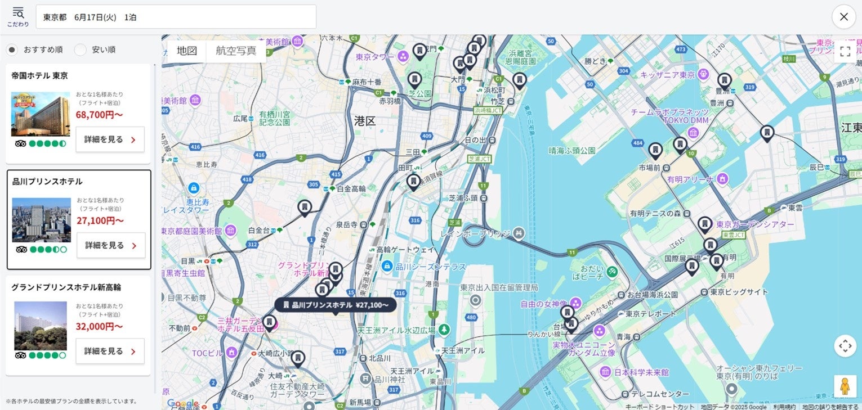Click the 実物大ユニコーンガンダム立像 icon
The width and height of the screenshot is (862, 410).
tap(599, 331)
